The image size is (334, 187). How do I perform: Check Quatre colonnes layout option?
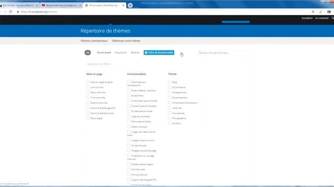88,103
